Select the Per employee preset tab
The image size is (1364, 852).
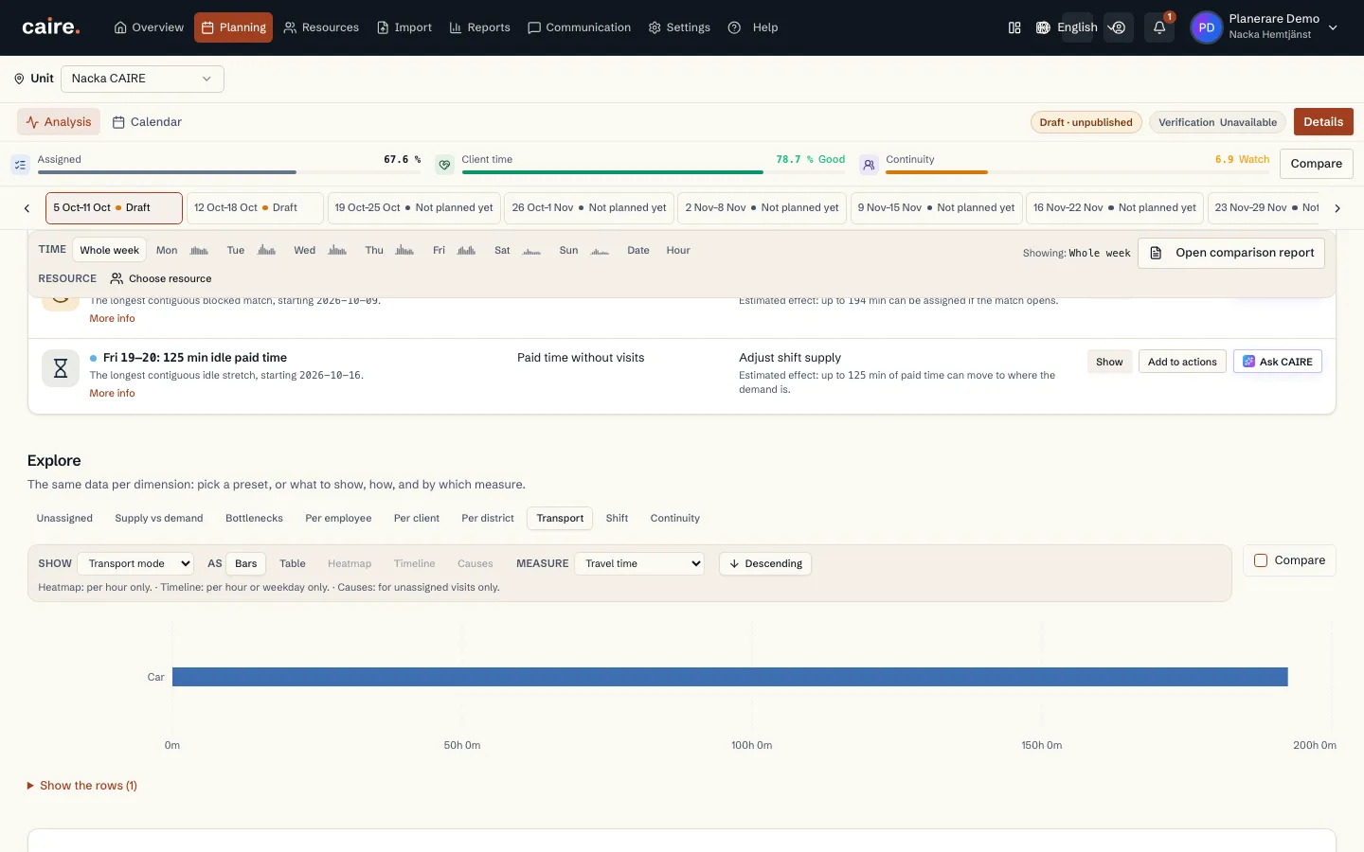tap(338, 518)
